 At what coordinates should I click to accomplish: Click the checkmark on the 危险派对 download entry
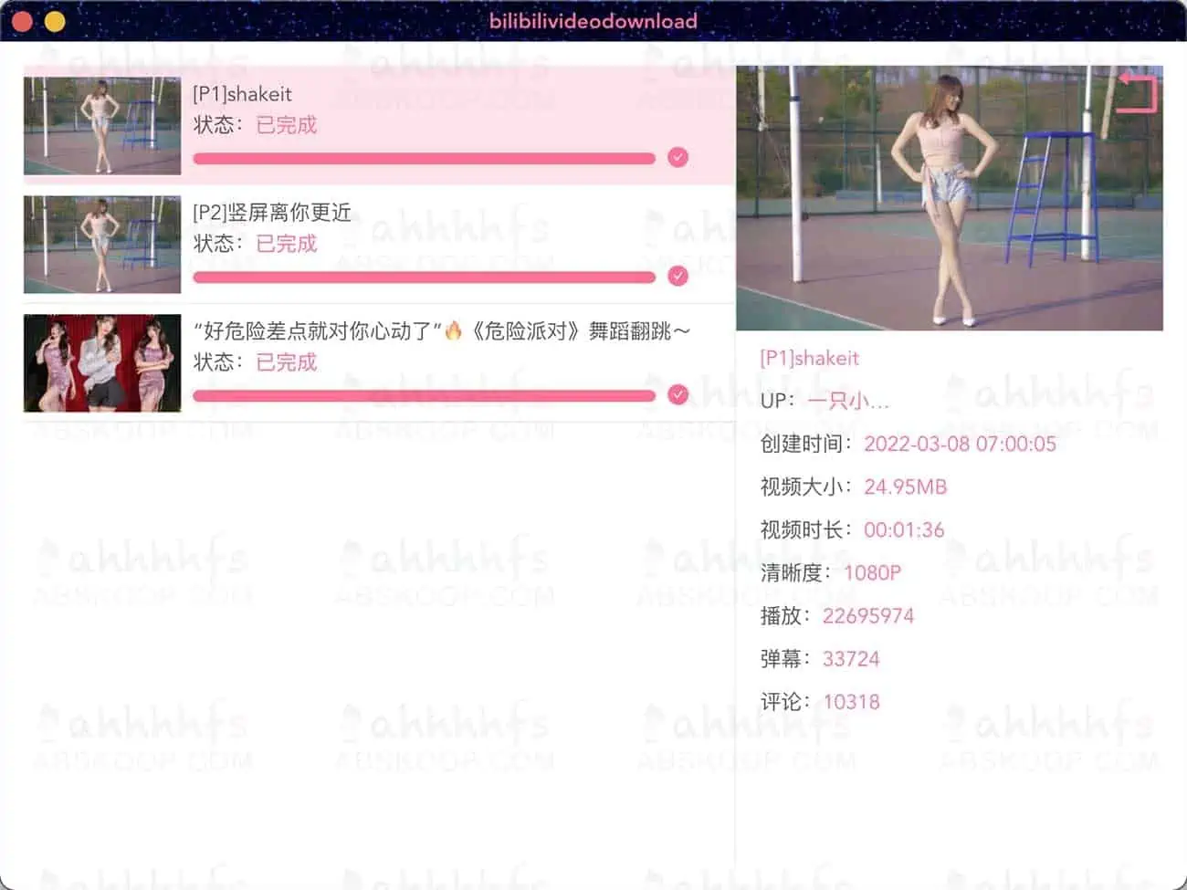pos(678,394)
